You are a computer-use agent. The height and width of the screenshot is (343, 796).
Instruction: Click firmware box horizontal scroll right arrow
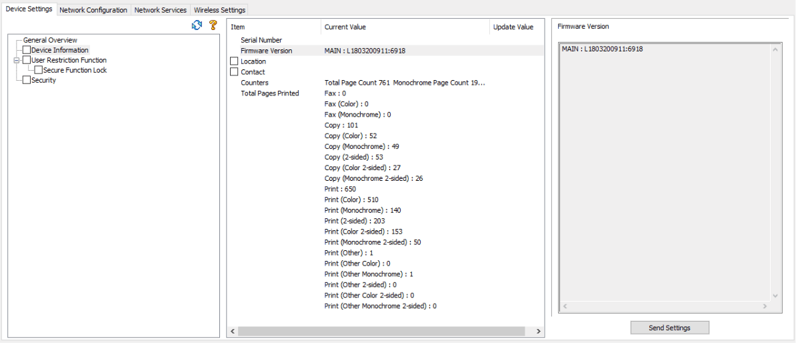click(x=765, y=306)
